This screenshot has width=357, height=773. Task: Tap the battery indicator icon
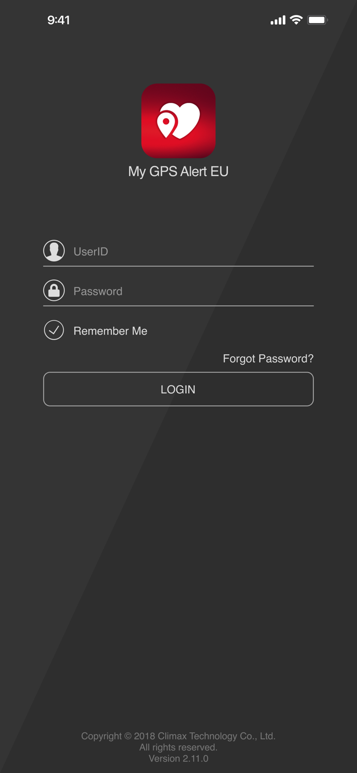[317, 20]
